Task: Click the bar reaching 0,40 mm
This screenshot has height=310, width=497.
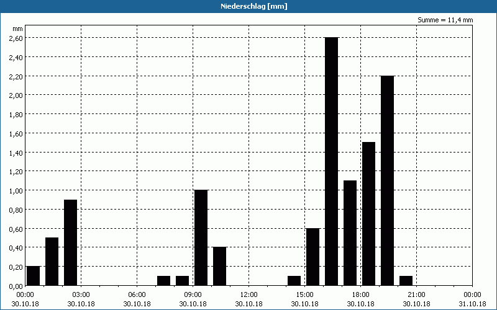Action: (220, 267)
